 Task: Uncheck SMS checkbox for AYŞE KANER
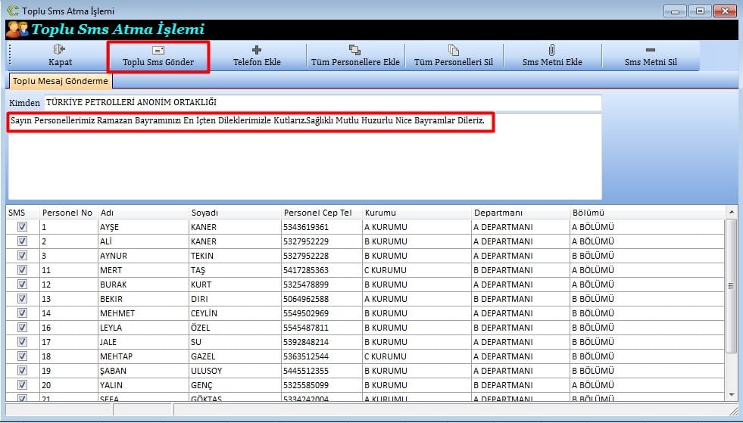pos(22,227)
